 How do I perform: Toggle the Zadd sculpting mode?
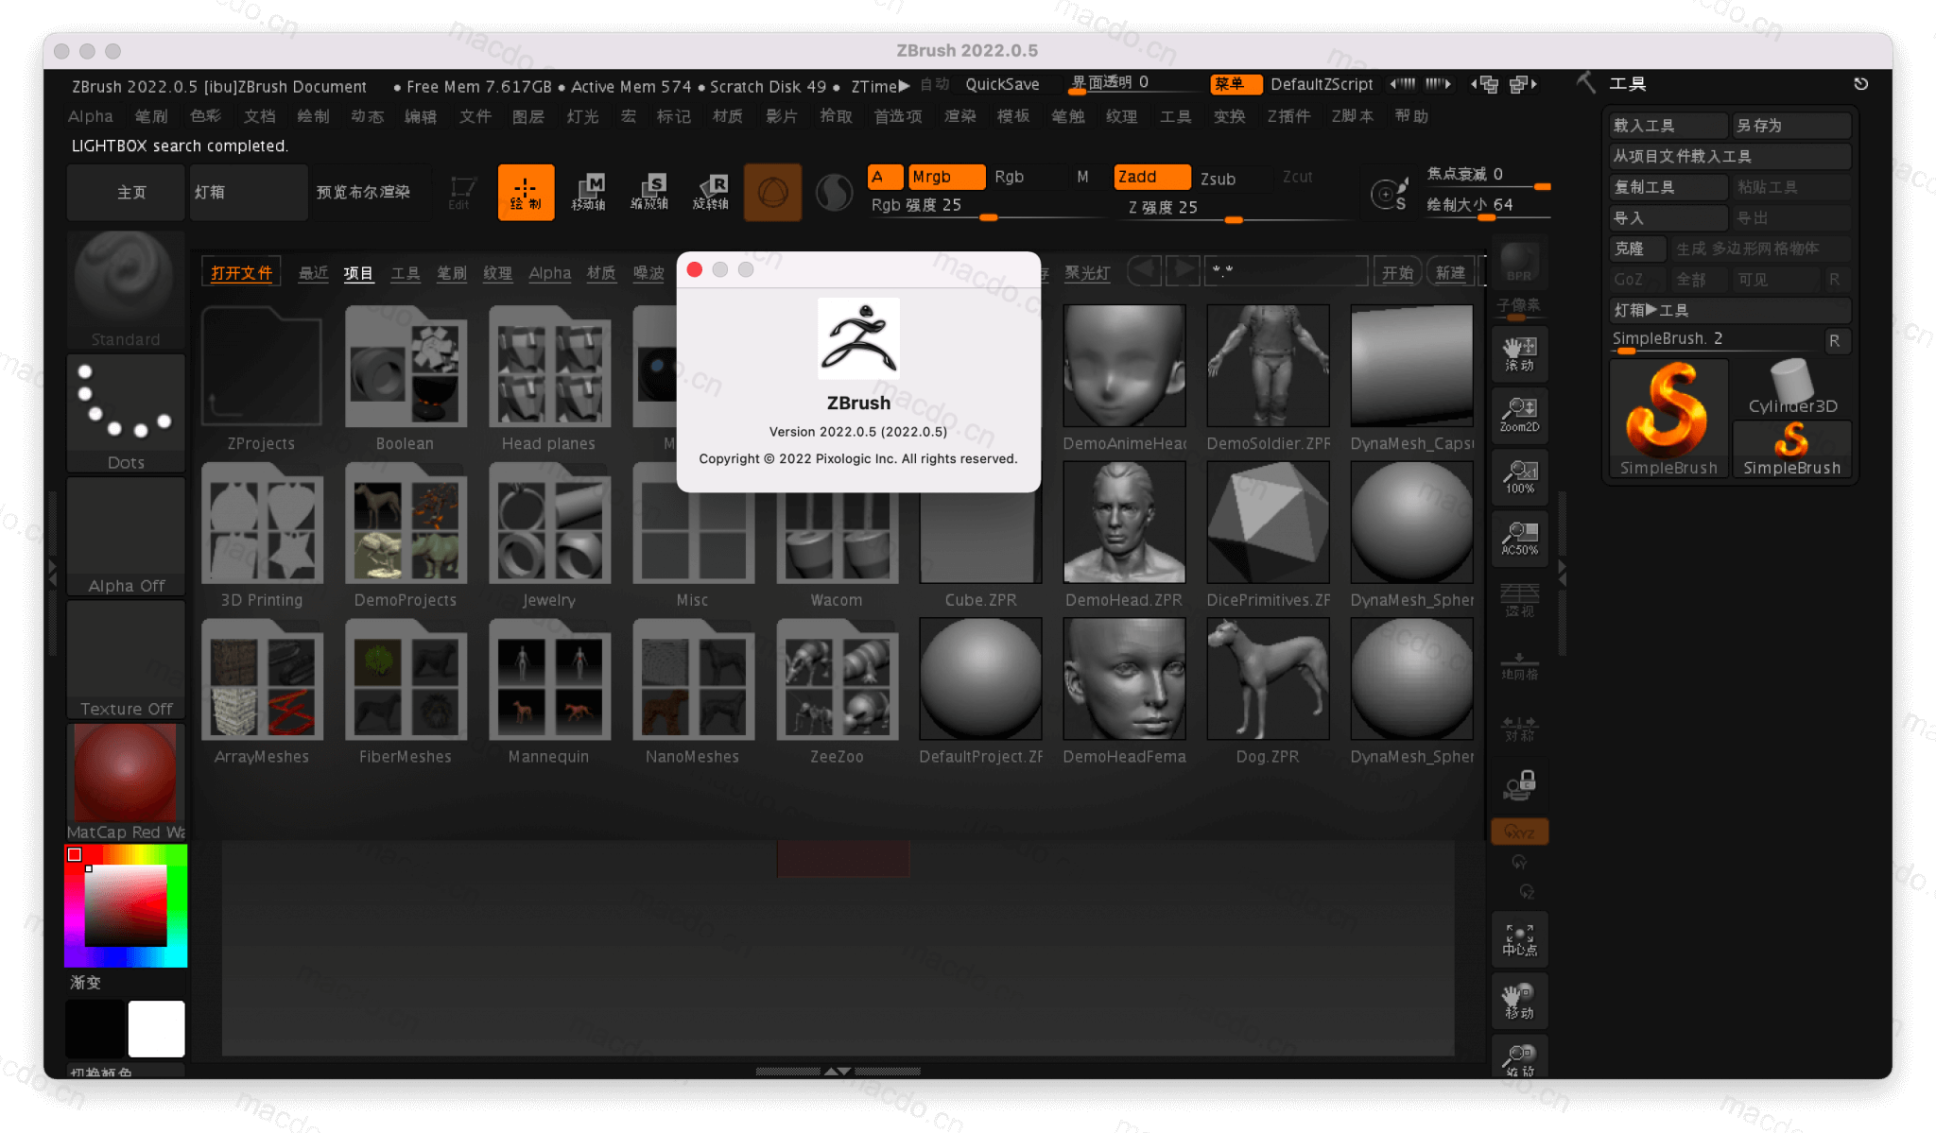pos(1149,177)
